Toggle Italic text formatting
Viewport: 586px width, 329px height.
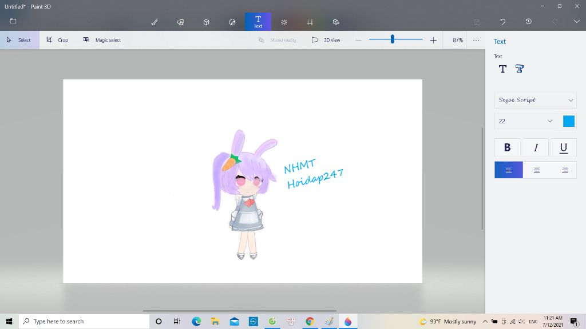(x=536, y=147)
